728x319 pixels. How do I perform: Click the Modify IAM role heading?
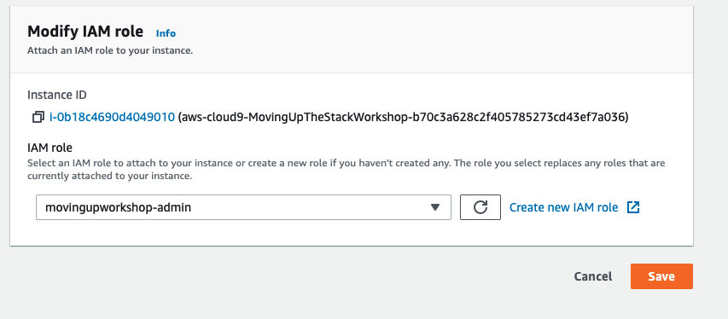85,32
